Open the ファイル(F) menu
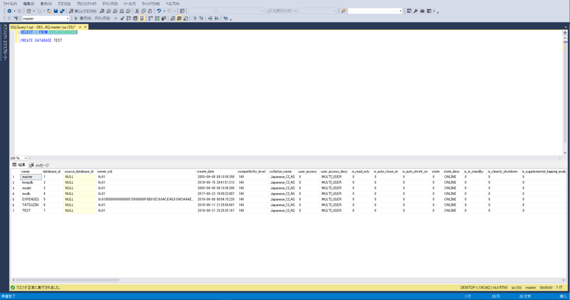The image size is (570, 300). coord(10,4)
